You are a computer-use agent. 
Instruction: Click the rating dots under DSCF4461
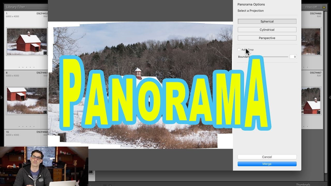tap(26, 127)
